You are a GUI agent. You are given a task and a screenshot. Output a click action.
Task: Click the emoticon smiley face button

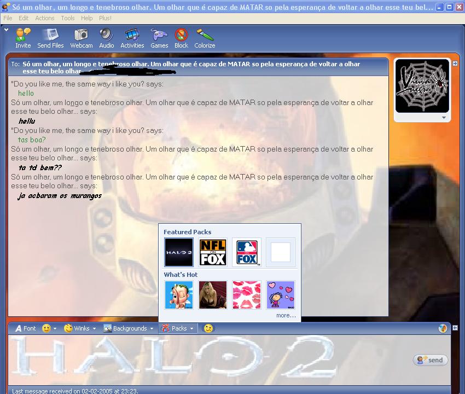coord(47,328)
